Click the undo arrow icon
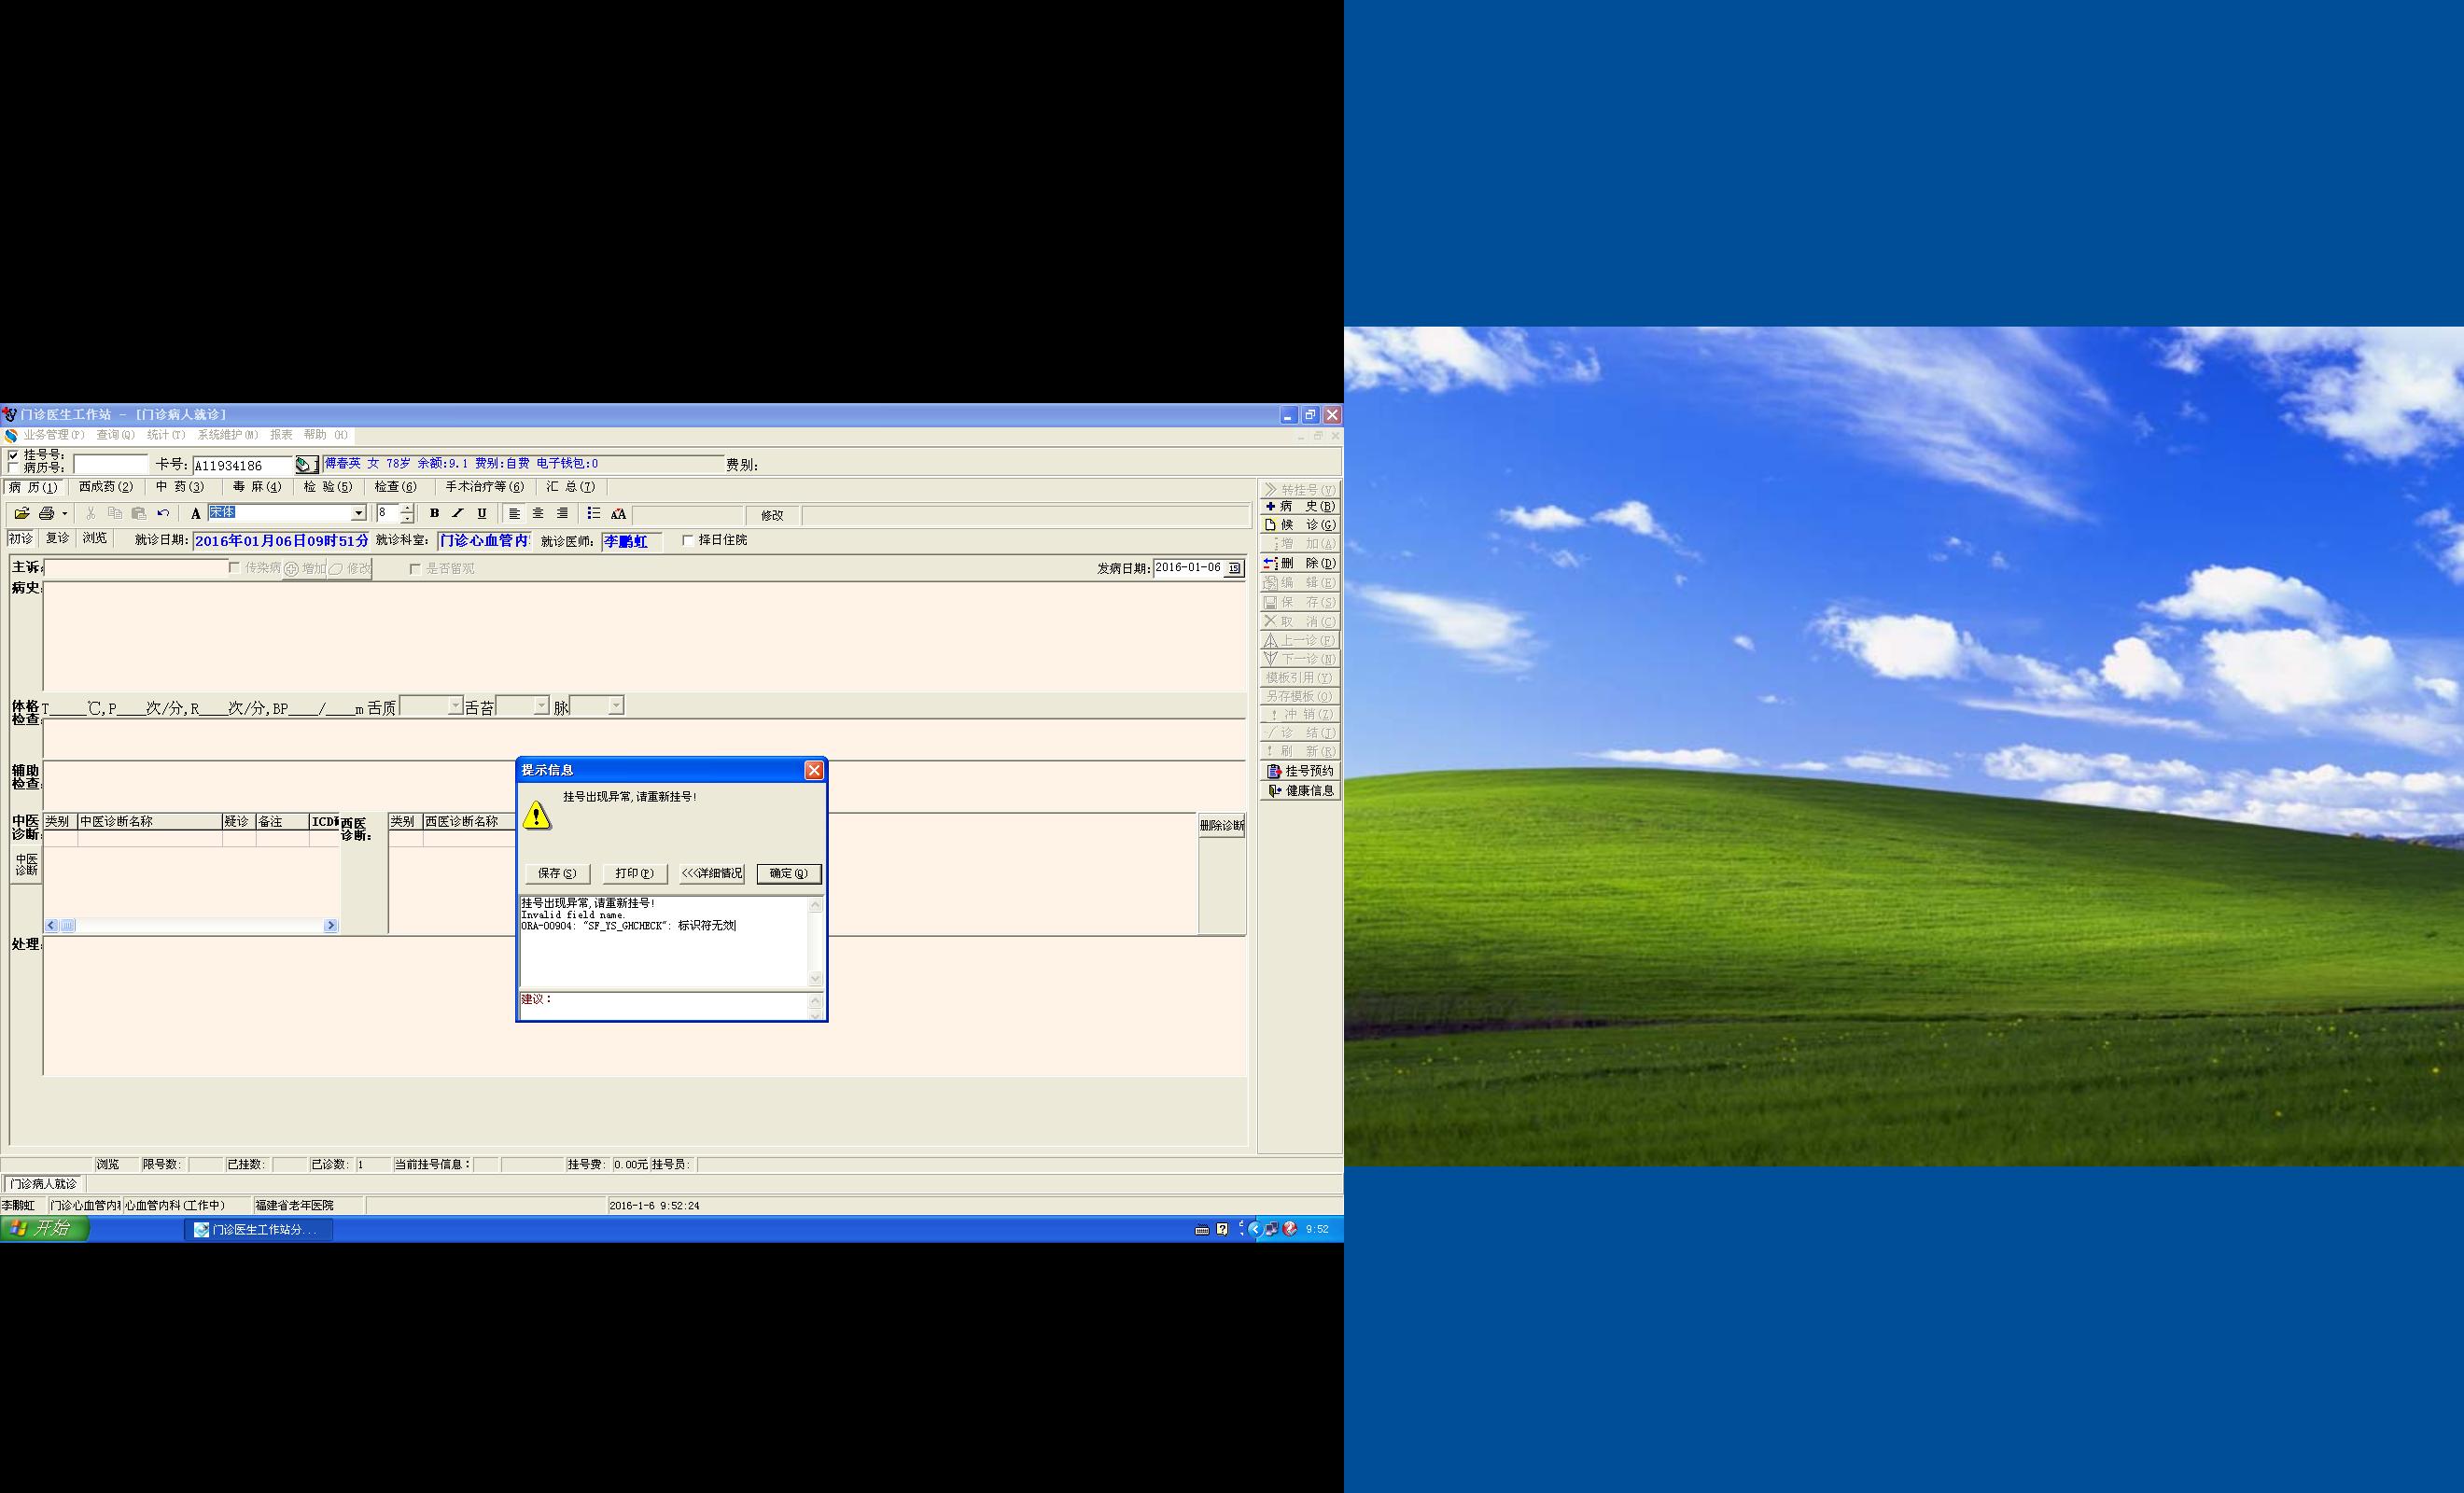The width and height of the screenshot is (2464, 1493). pyautogui.click(x=163, y=513)
